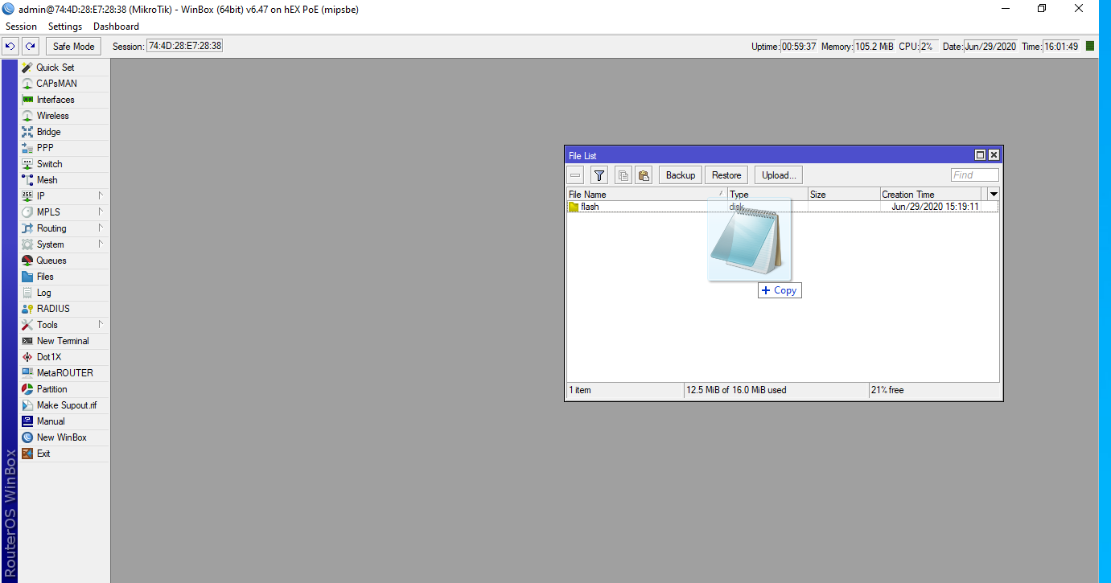Screen dimensions: 1111x583
Task: Click the Find search field
Action: pos(973,174)
